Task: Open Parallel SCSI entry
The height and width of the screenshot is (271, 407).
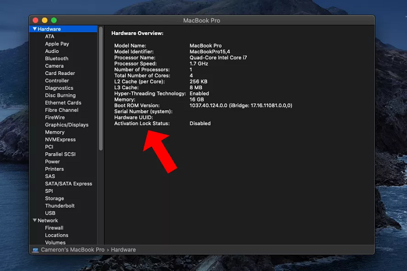Action: [60, 154]
